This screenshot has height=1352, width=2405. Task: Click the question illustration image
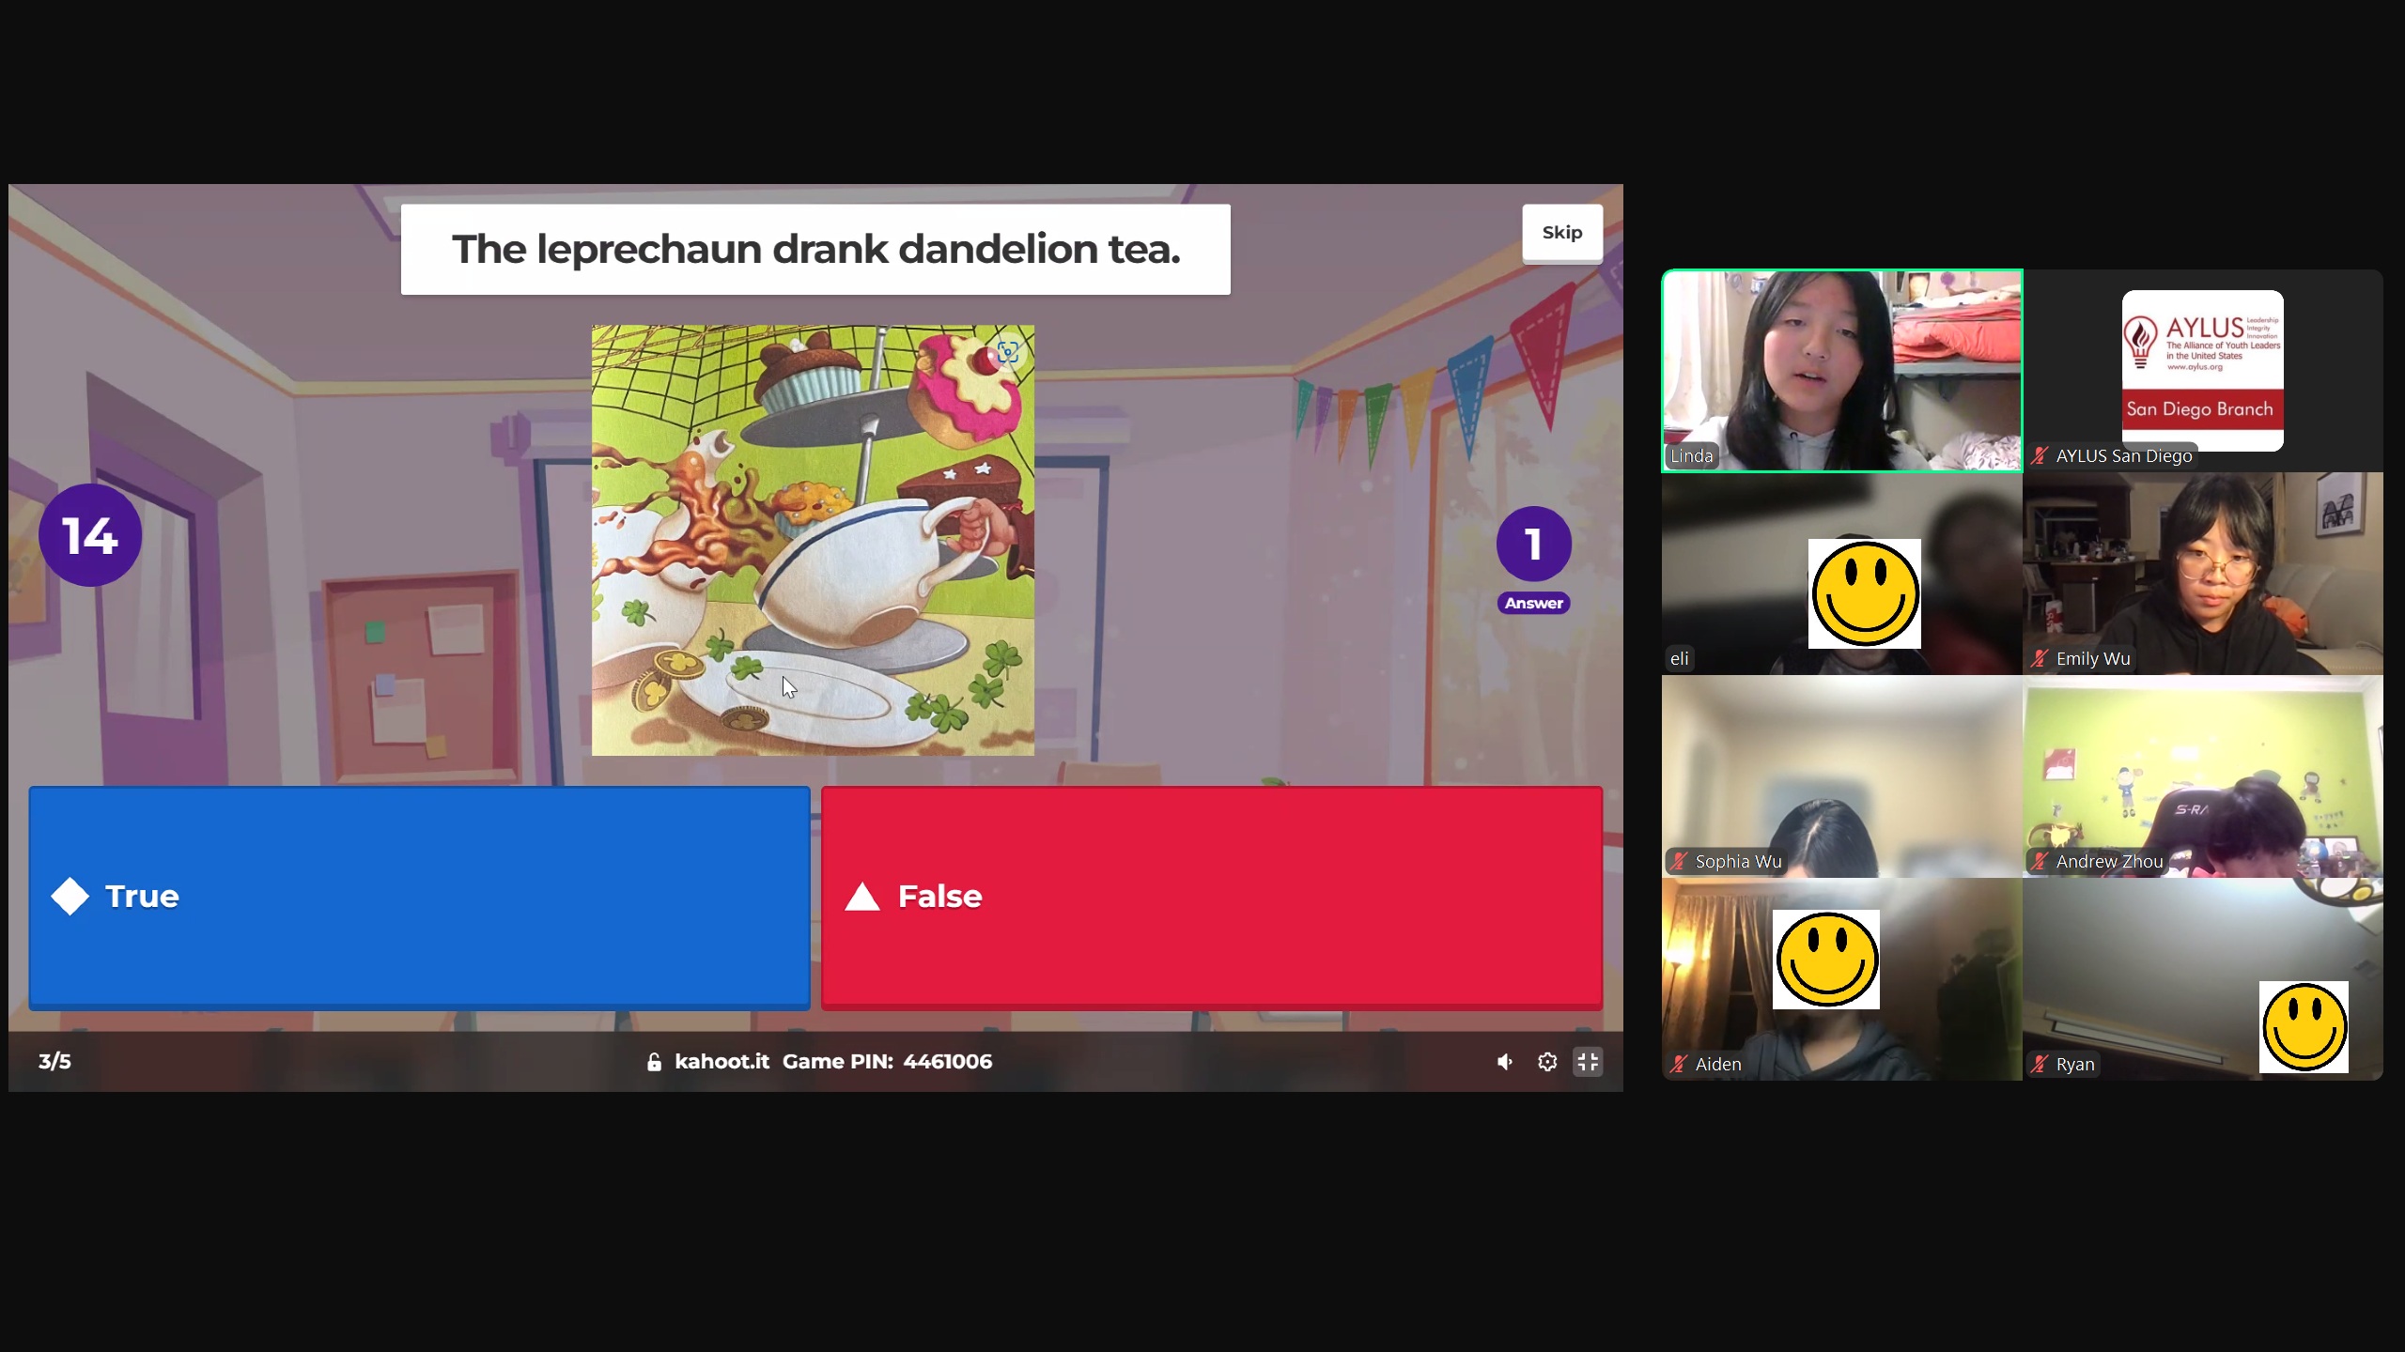pos(813,540)
